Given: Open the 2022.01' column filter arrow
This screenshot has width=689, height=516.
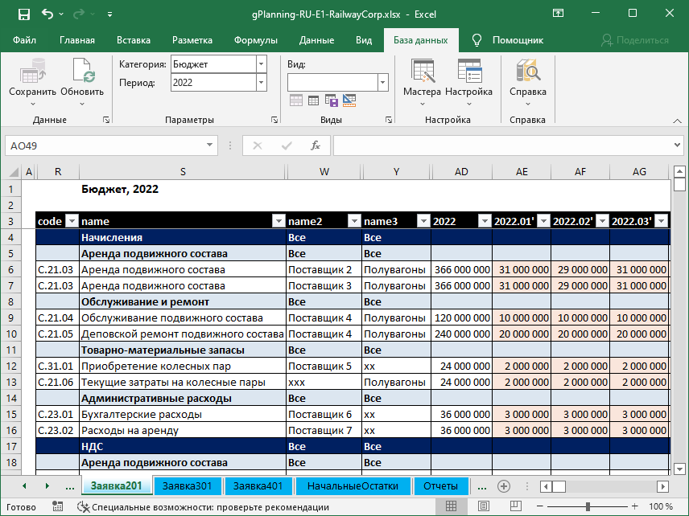Looking at the screenshot, I should 543,221.
